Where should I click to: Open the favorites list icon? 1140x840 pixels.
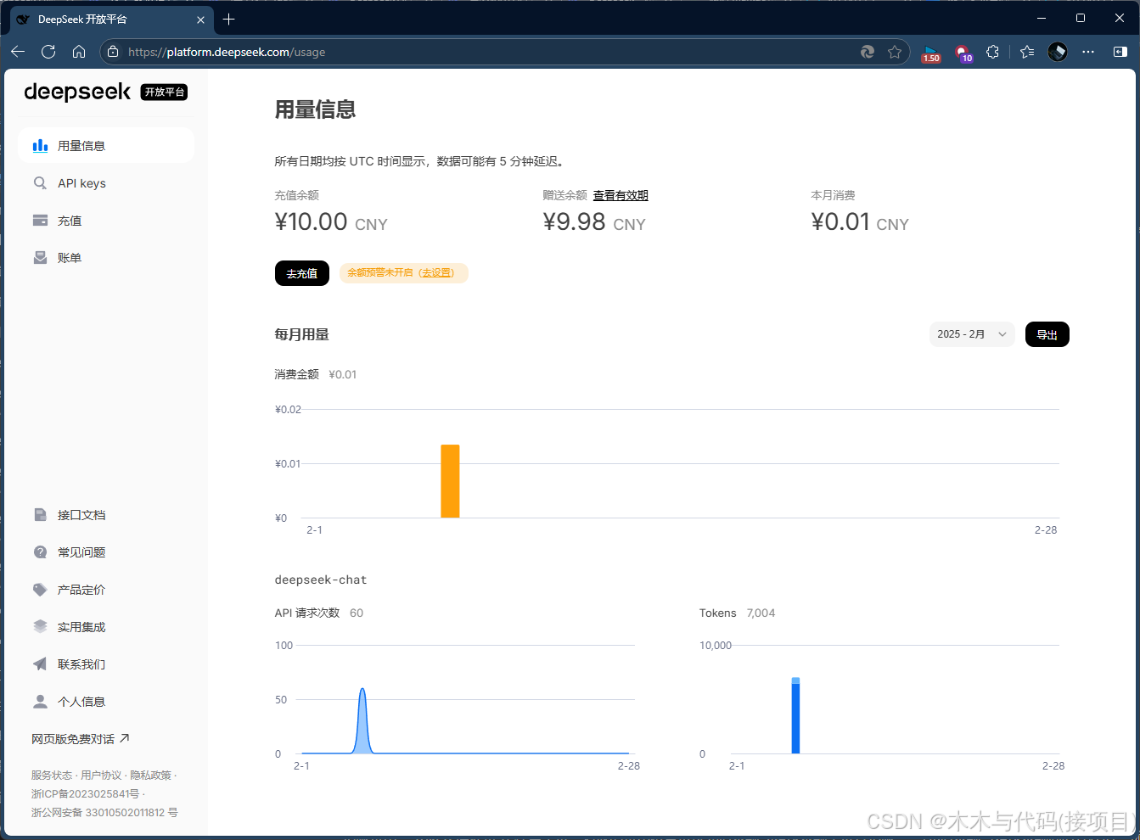click(x=1027, y=52)
